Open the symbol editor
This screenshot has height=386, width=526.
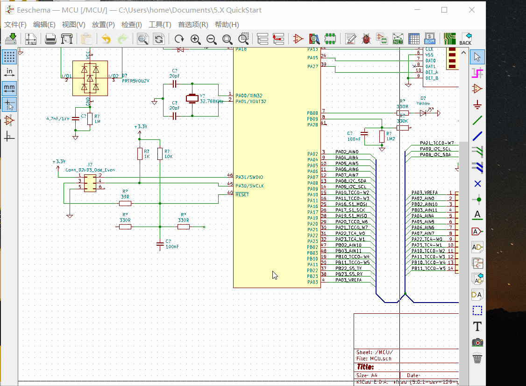click(x=298, y=39)
